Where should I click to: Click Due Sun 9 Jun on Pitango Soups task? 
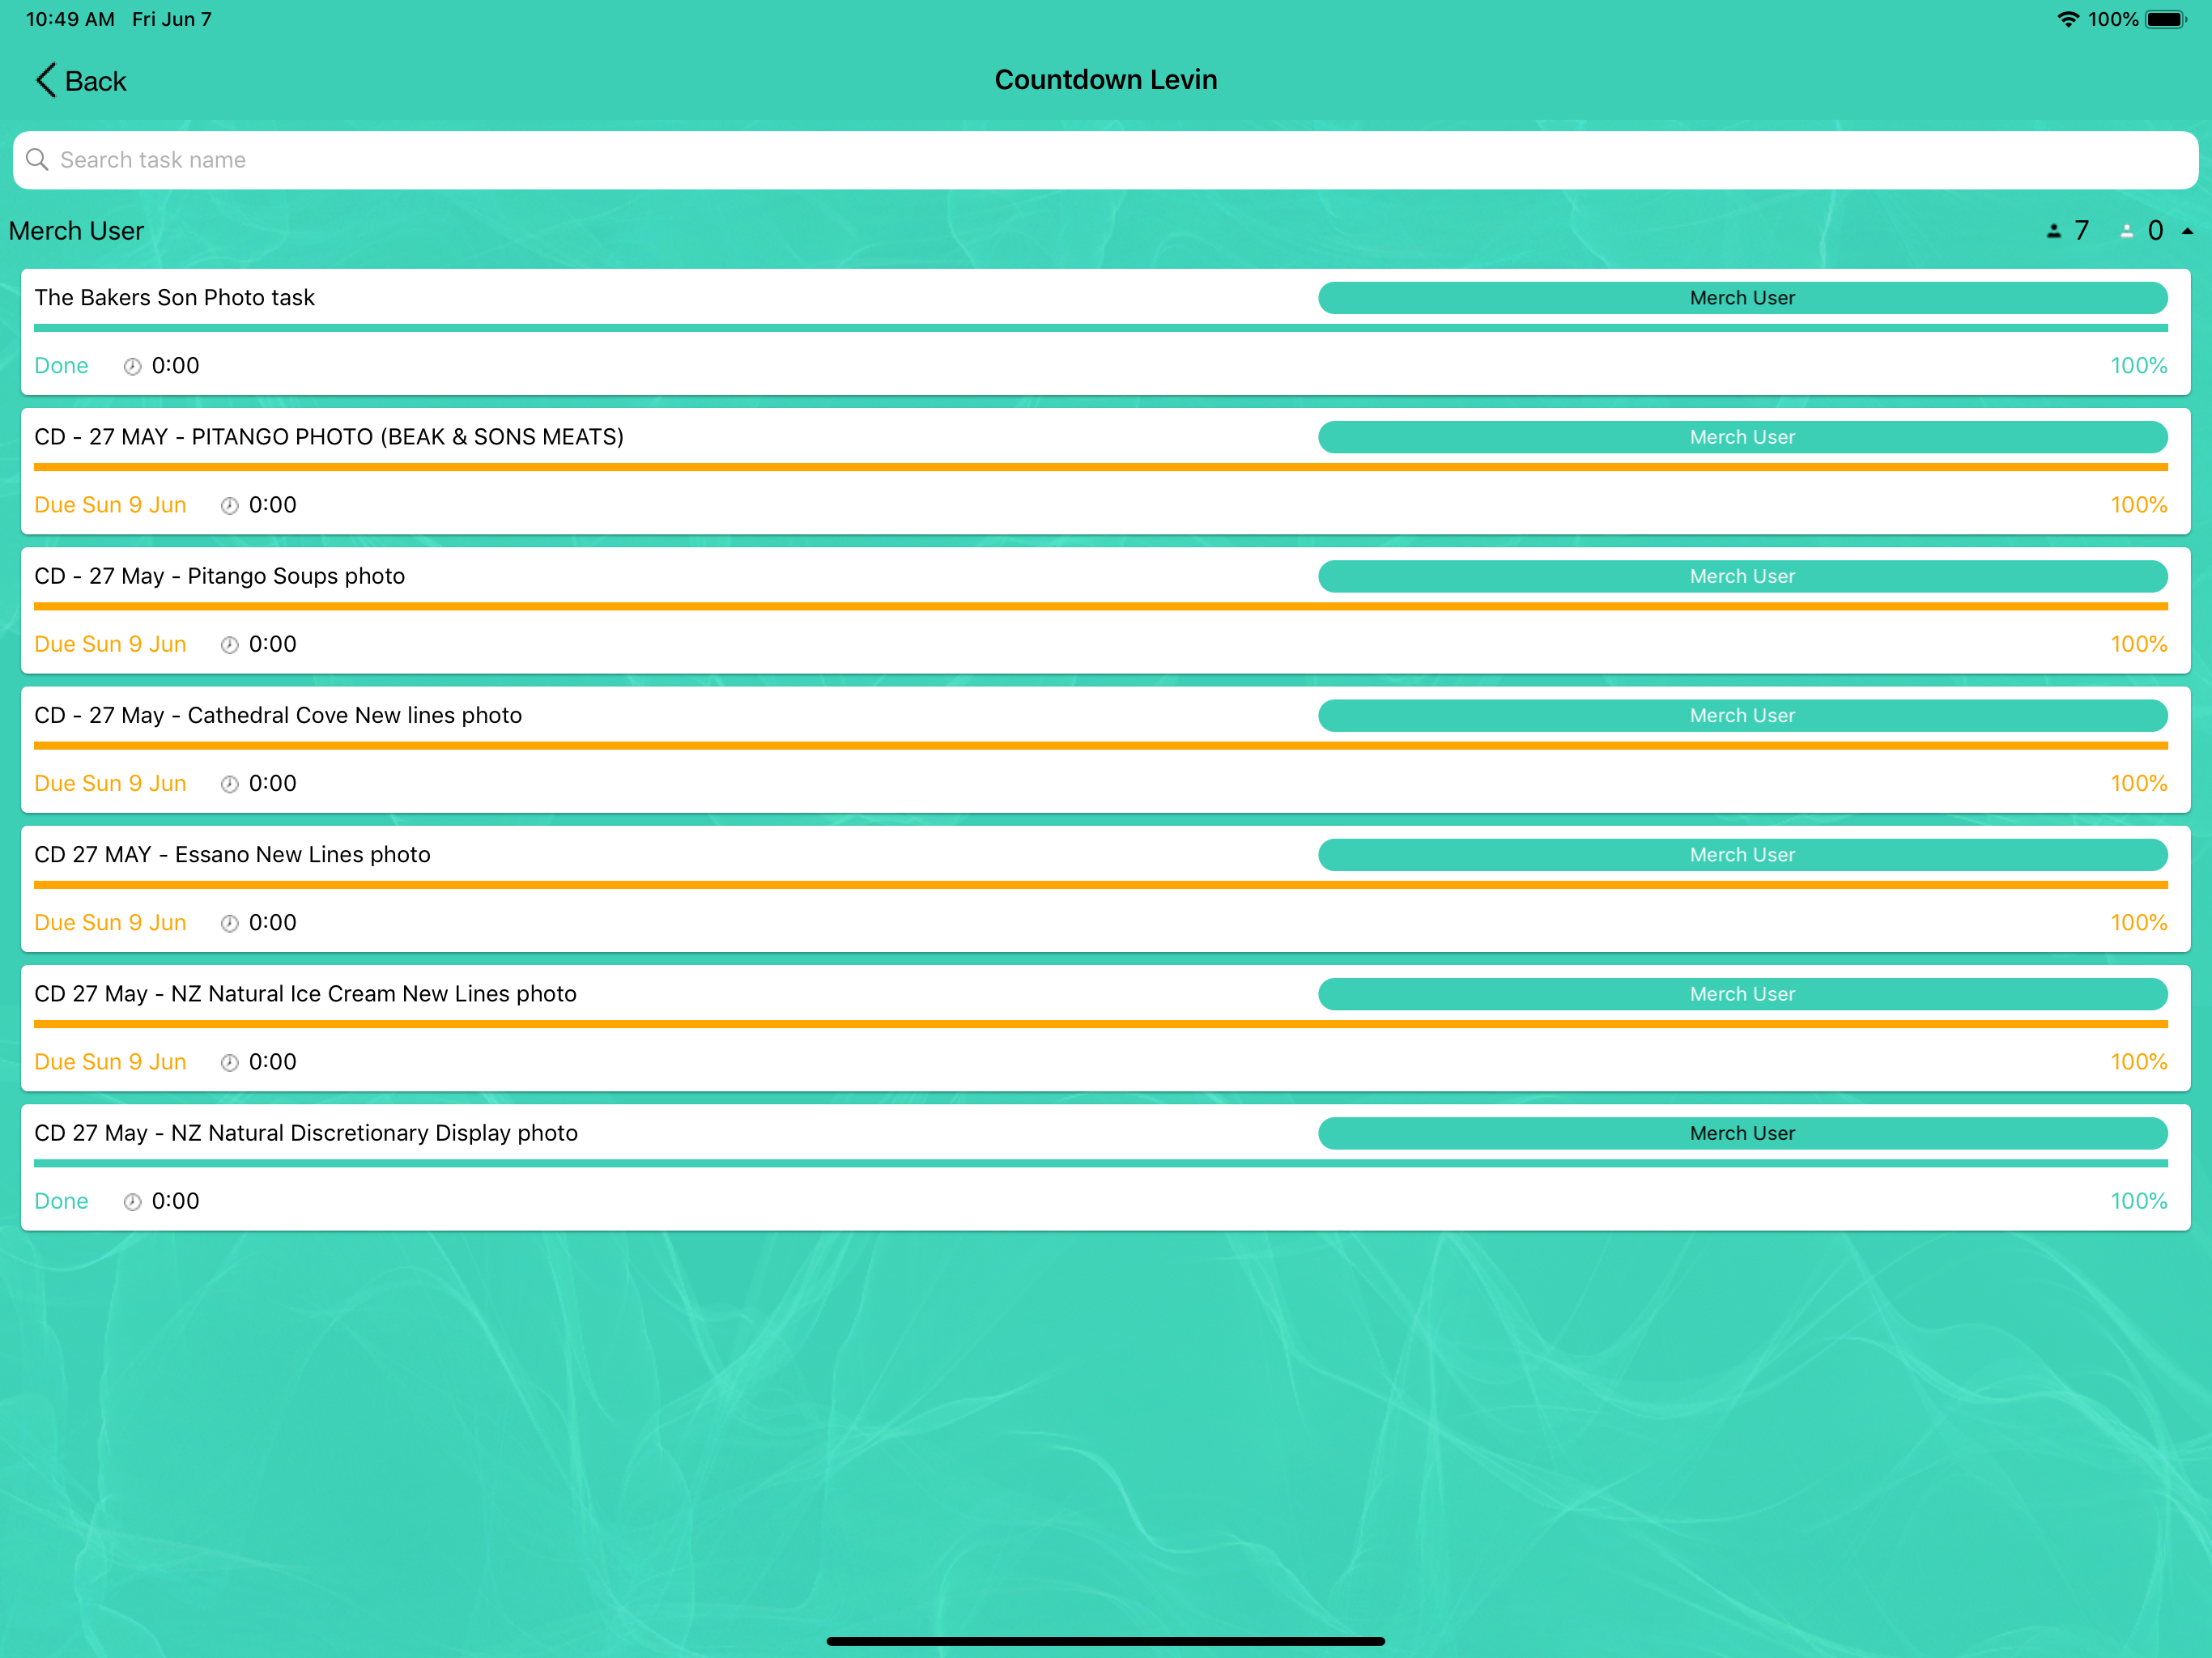(x=110, y=644)
